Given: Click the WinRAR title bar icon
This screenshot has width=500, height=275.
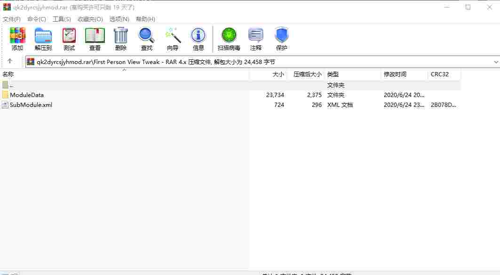Looking at the screenshot, I should click(7, 7).
